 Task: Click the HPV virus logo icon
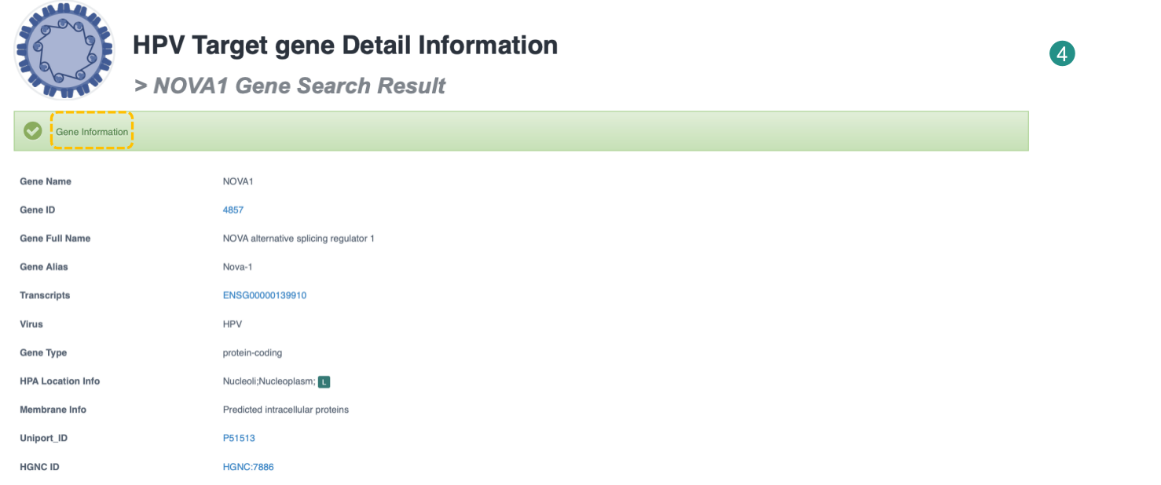point(64,52)
